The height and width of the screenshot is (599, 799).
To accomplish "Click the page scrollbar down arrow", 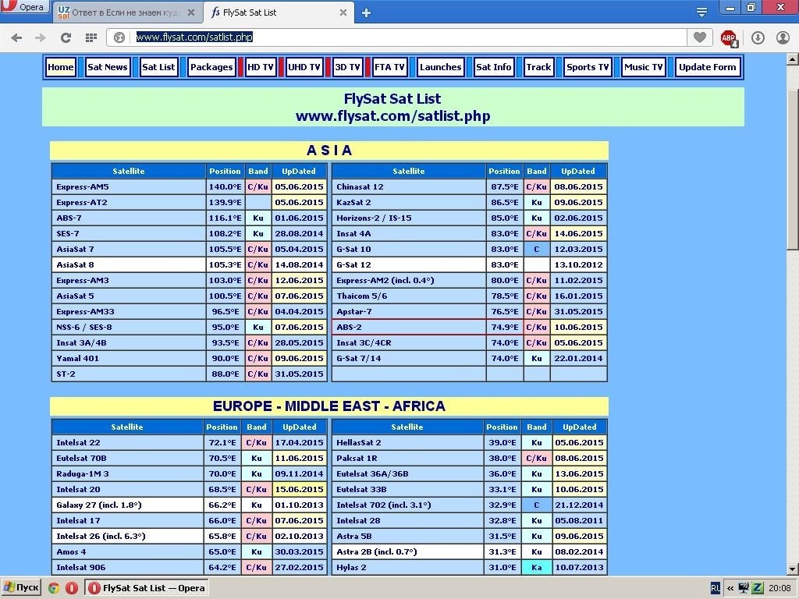I will coord(793,569).
